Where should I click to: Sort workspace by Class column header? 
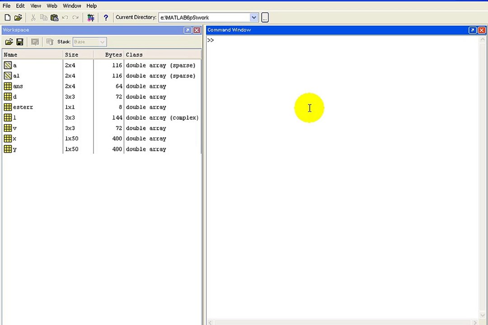(x=163, y=55)
